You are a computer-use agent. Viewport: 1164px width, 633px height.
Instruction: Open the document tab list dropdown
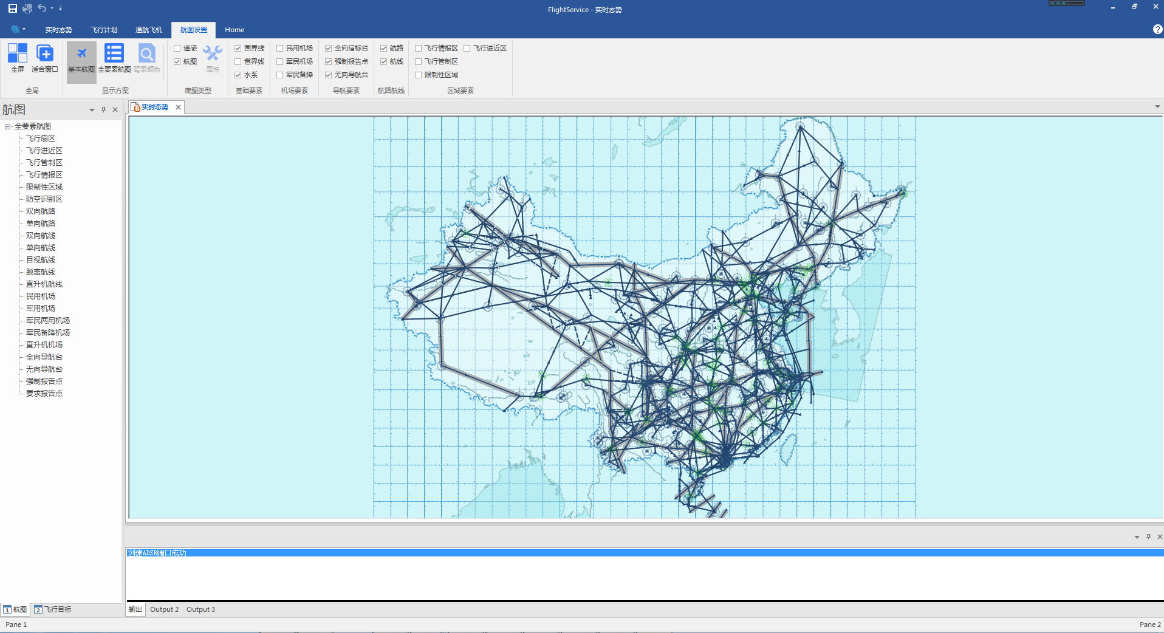1157,107
